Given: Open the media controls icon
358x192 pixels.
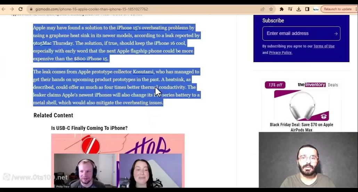Looking at the screenshot, I should point(290,9).
